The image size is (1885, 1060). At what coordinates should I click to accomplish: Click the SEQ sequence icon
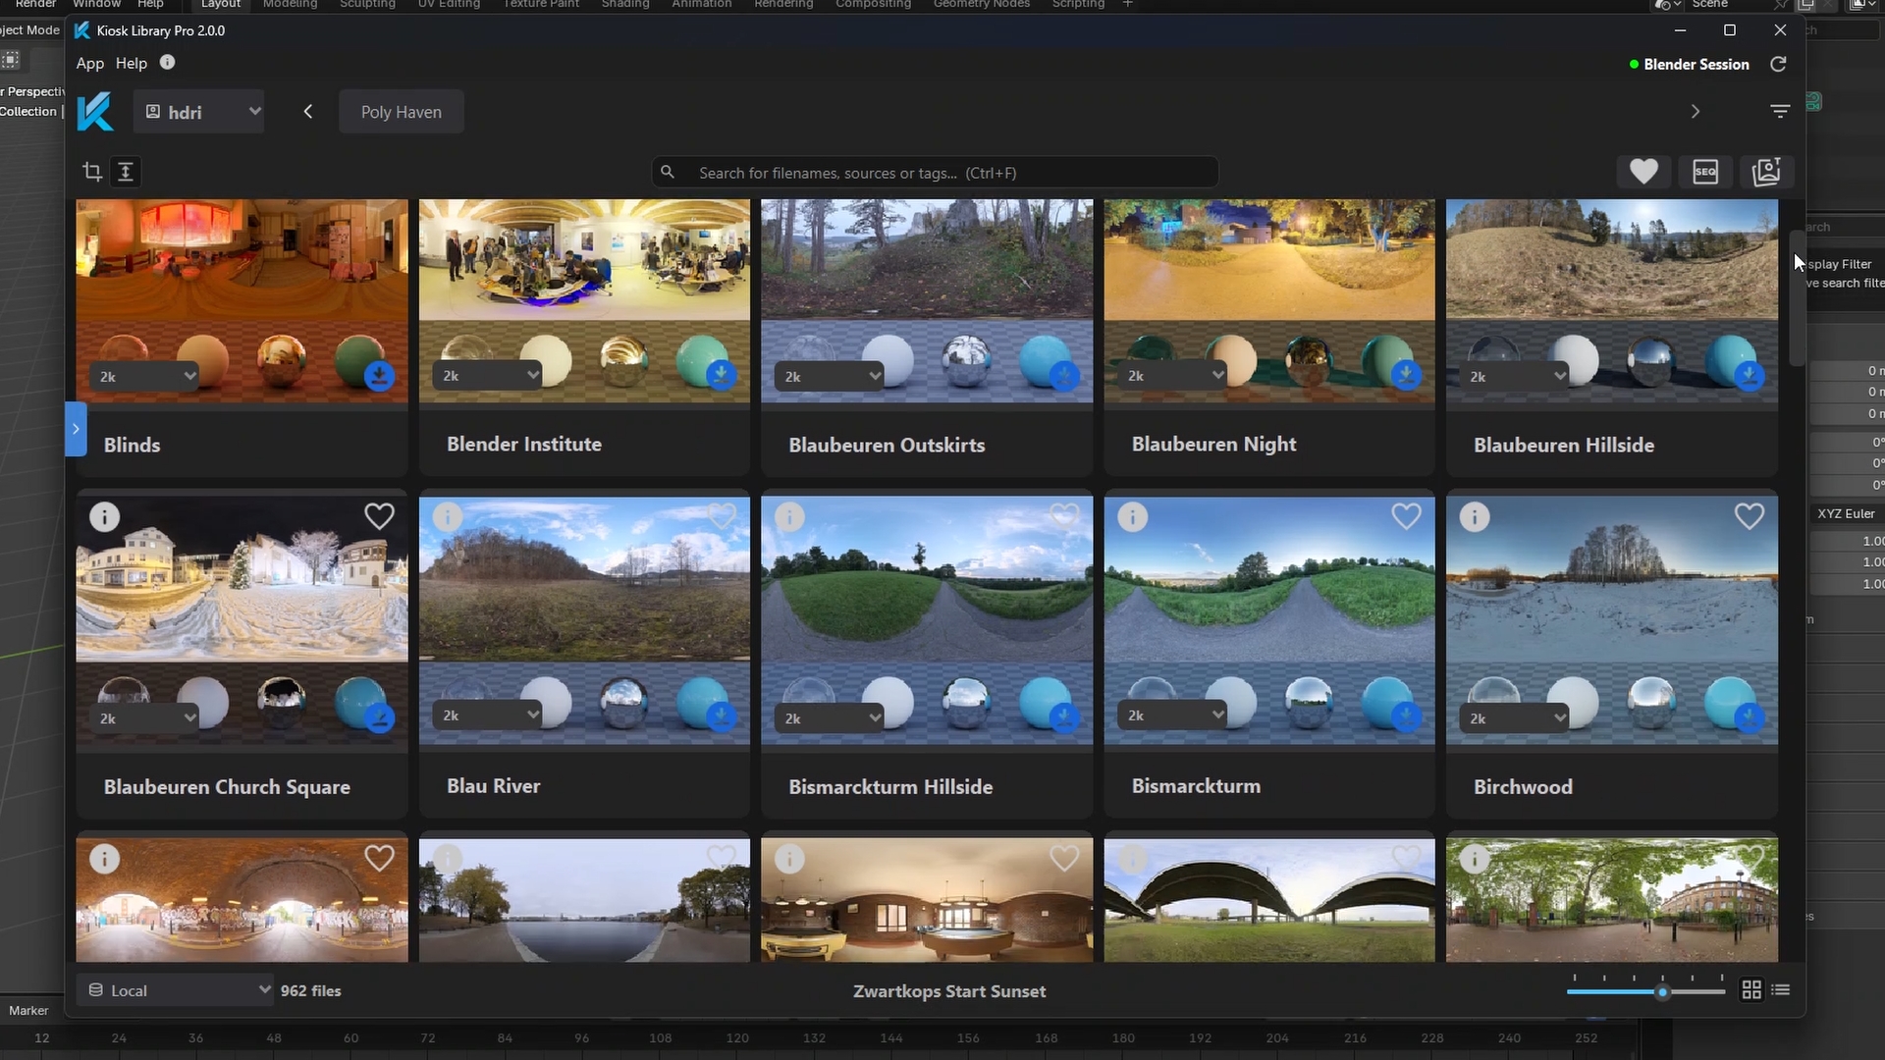click(x=1705, y=172)
